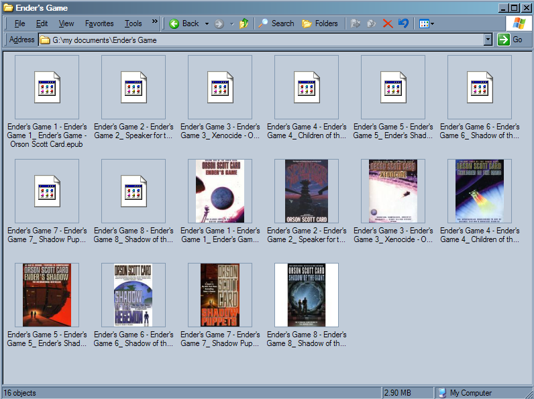Viewport: 534px width, 399px height.
Task: Select the Shadow Puppets cover thumbnail
Action: [x=220, y=295]
